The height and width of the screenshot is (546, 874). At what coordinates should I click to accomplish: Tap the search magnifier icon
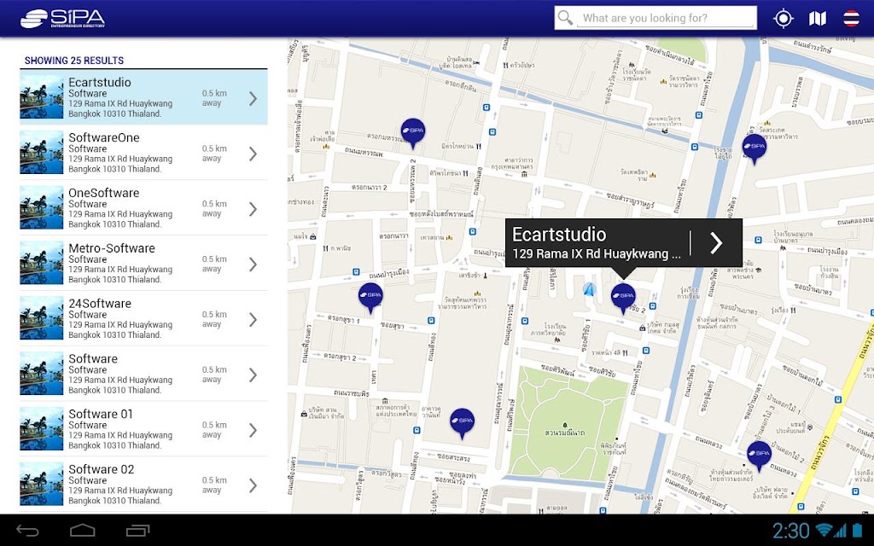pyautogui.click(x=565, y=18)
